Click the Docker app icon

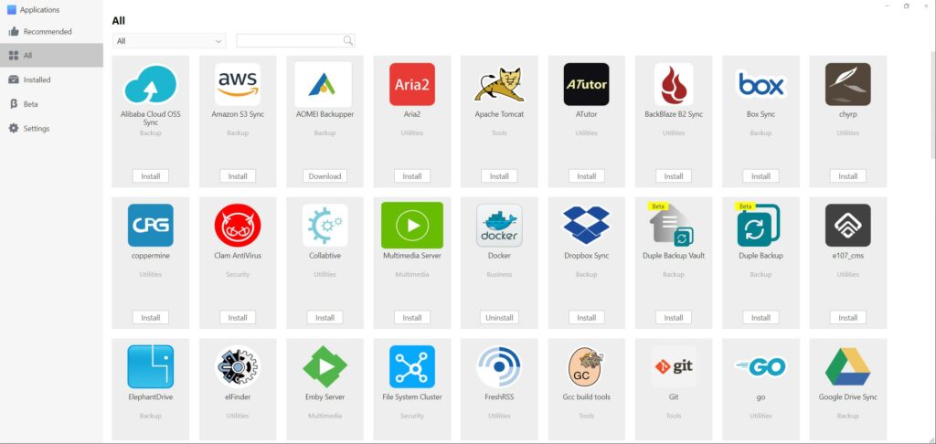(499, 226)
